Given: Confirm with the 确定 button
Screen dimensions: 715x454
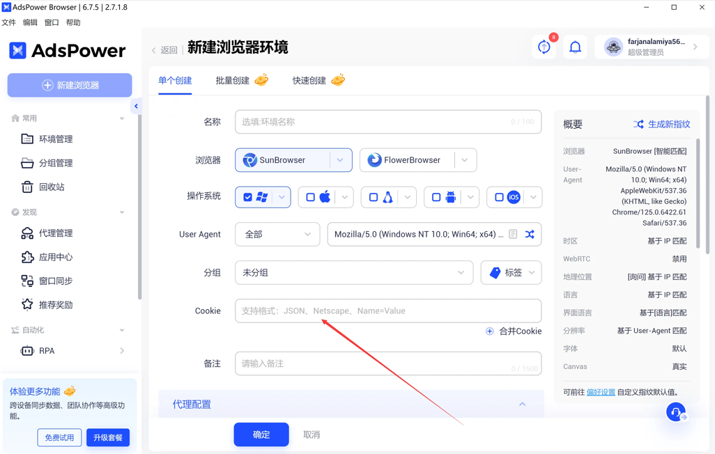Looking at the screenshot, I should point(261,435).
